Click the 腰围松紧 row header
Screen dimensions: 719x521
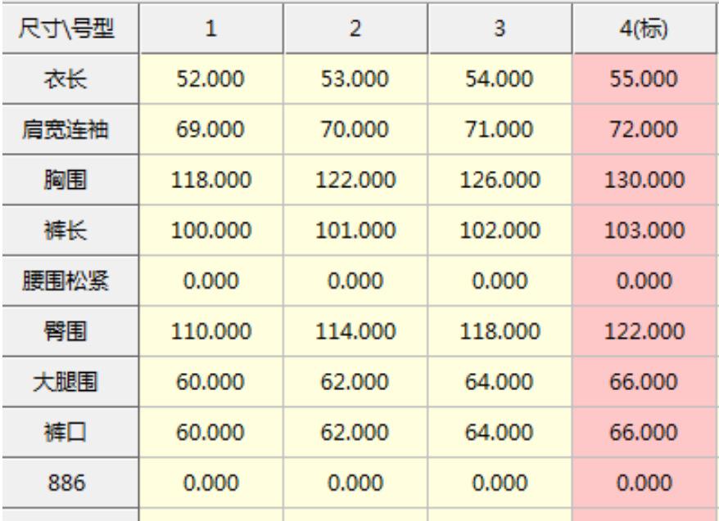point(69,283)
